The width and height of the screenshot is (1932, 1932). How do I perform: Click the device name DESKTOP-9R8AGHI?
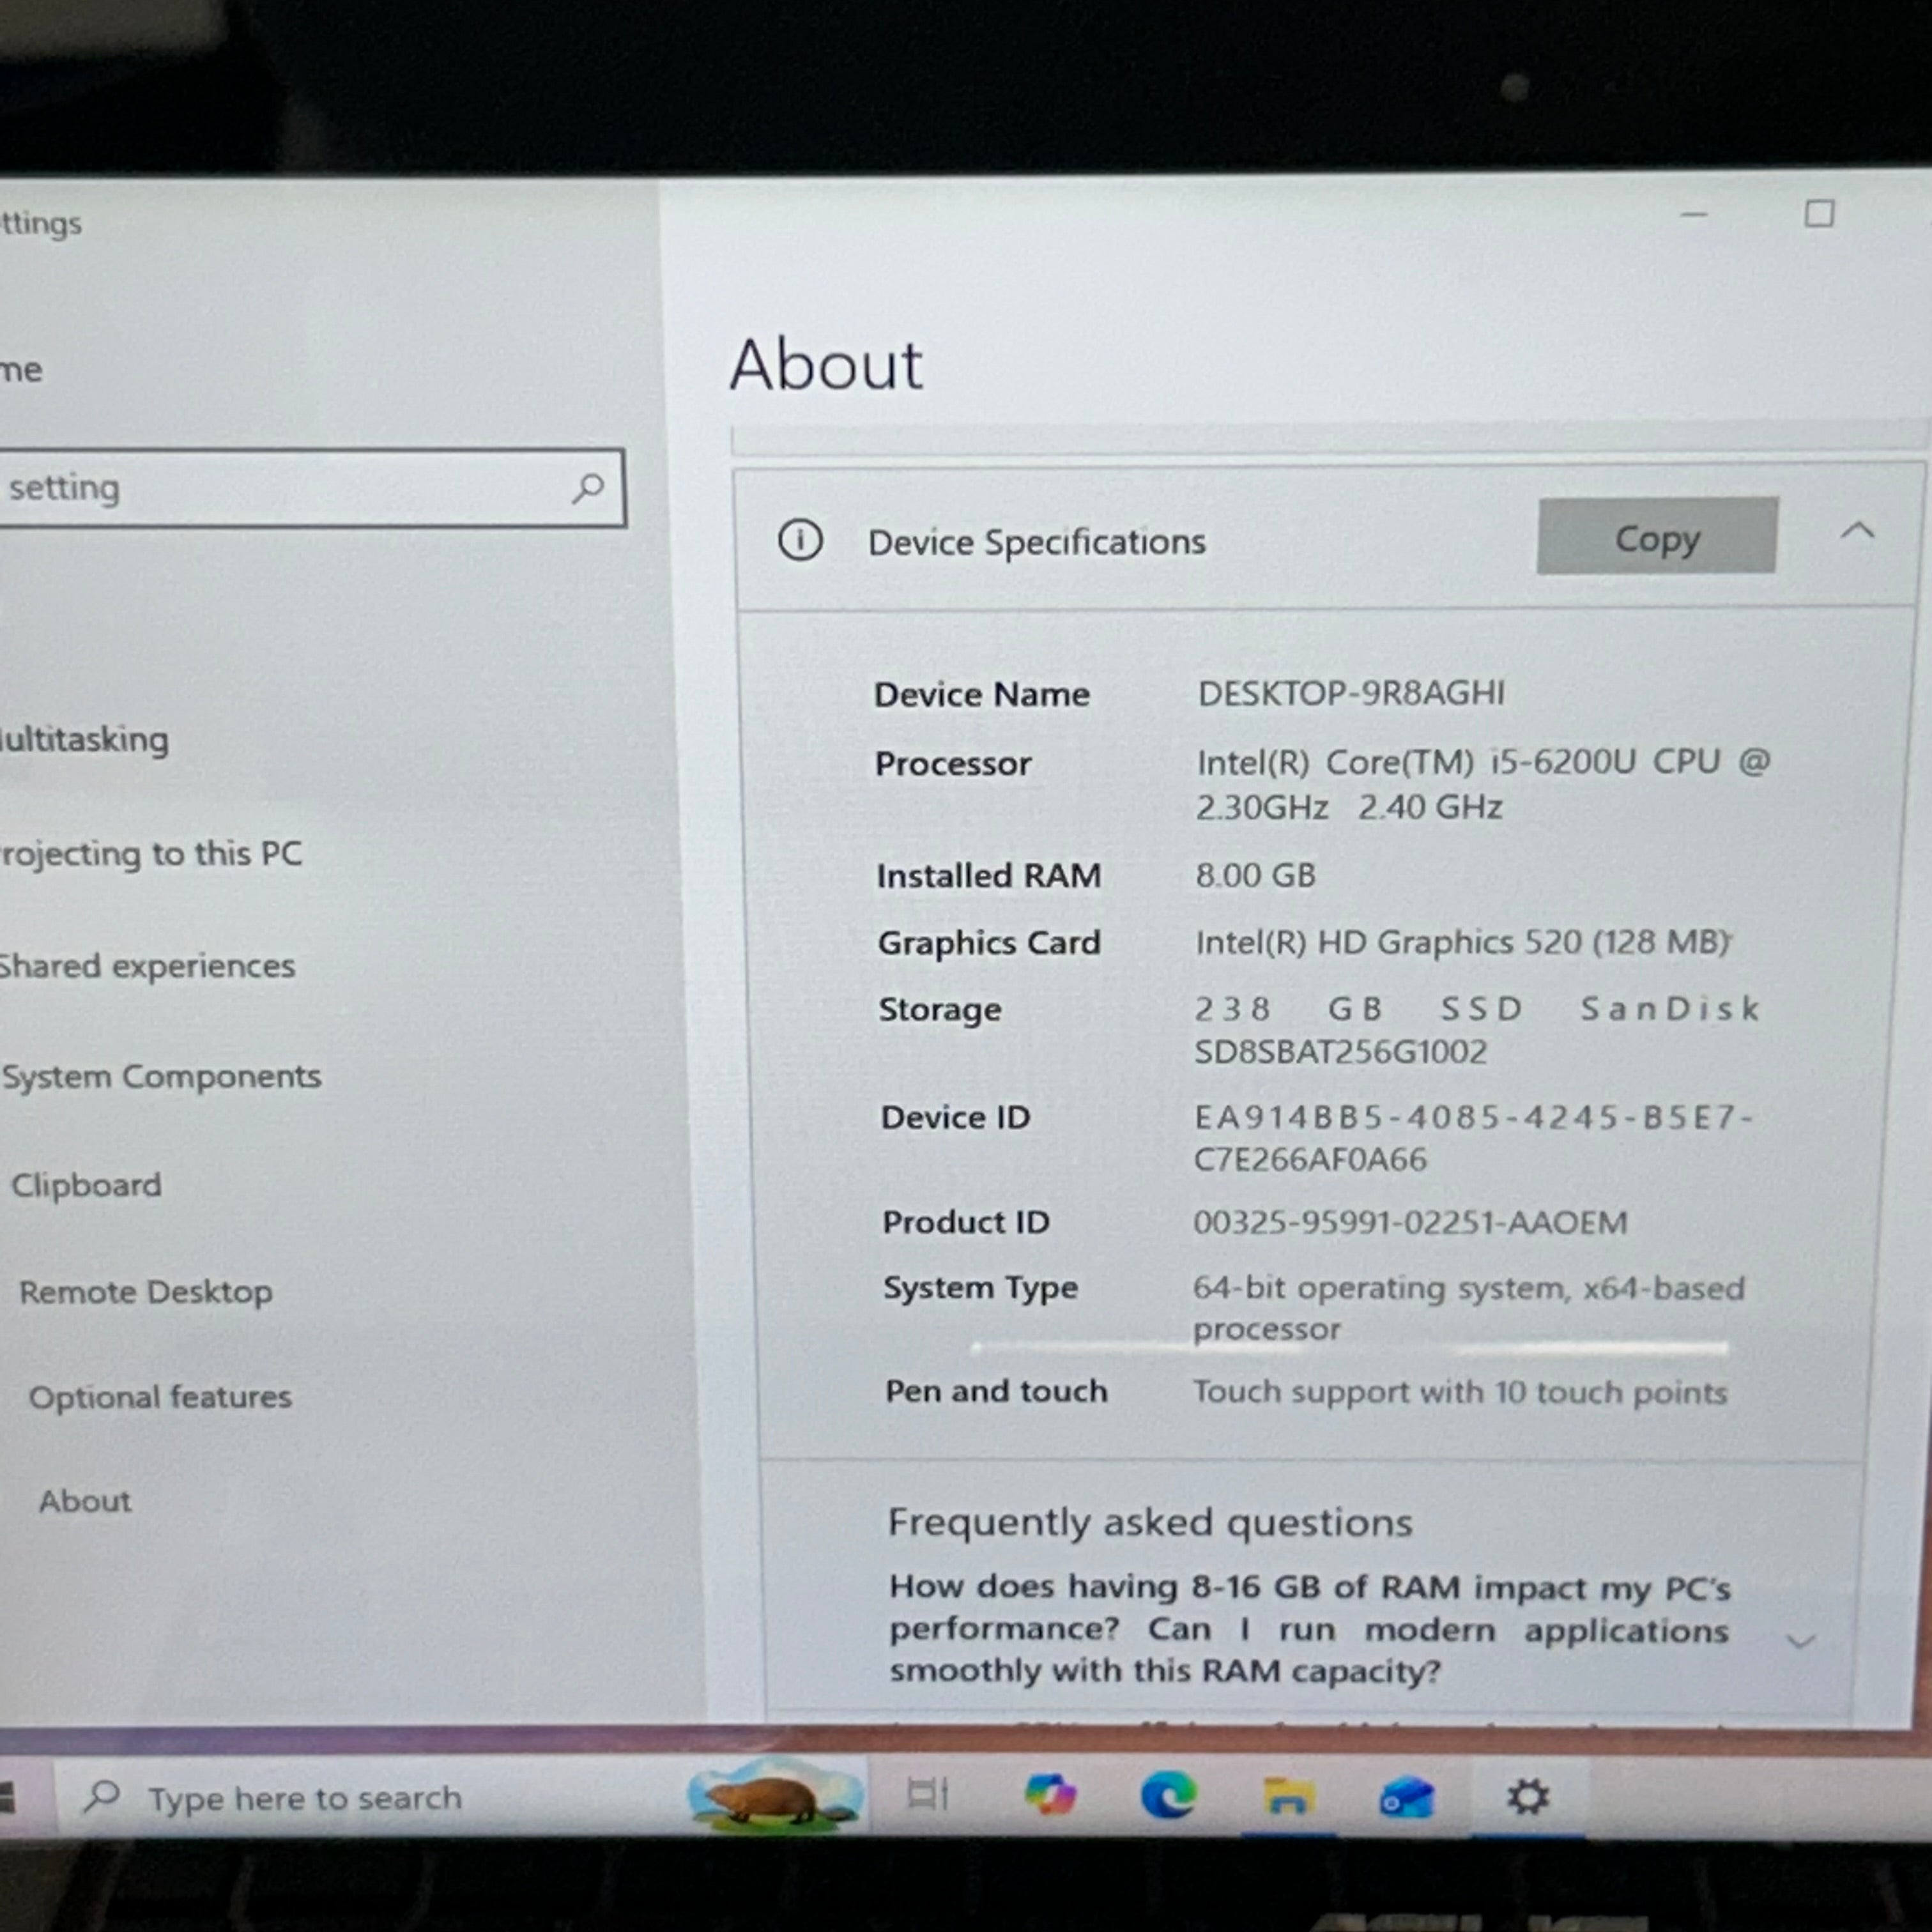pos(1351,693)
